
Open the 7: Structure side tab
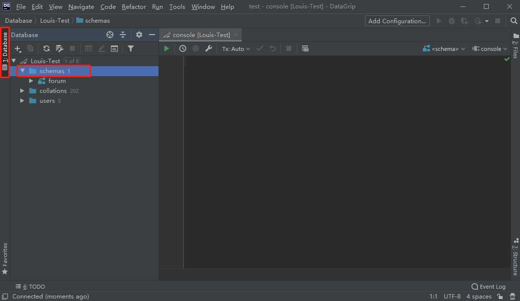coord(516,257)
